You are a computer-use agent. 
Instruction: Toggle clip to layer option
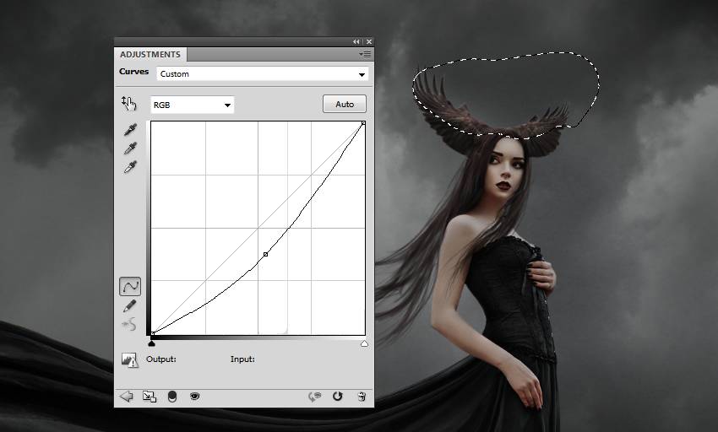172,396
